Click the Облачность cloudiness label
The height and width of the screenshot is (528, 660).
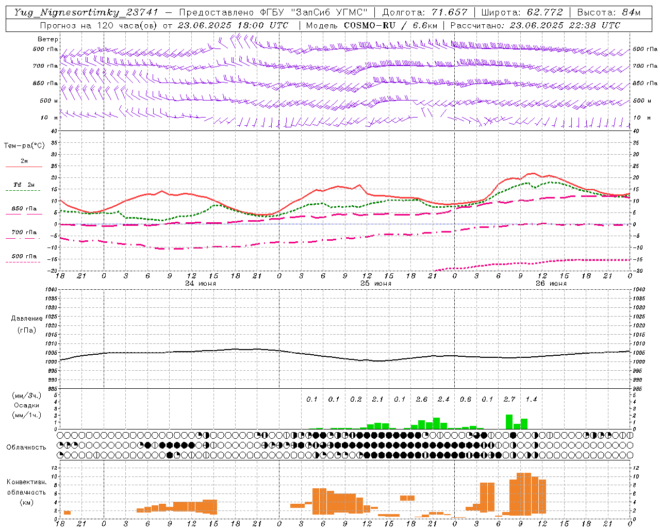26,448
